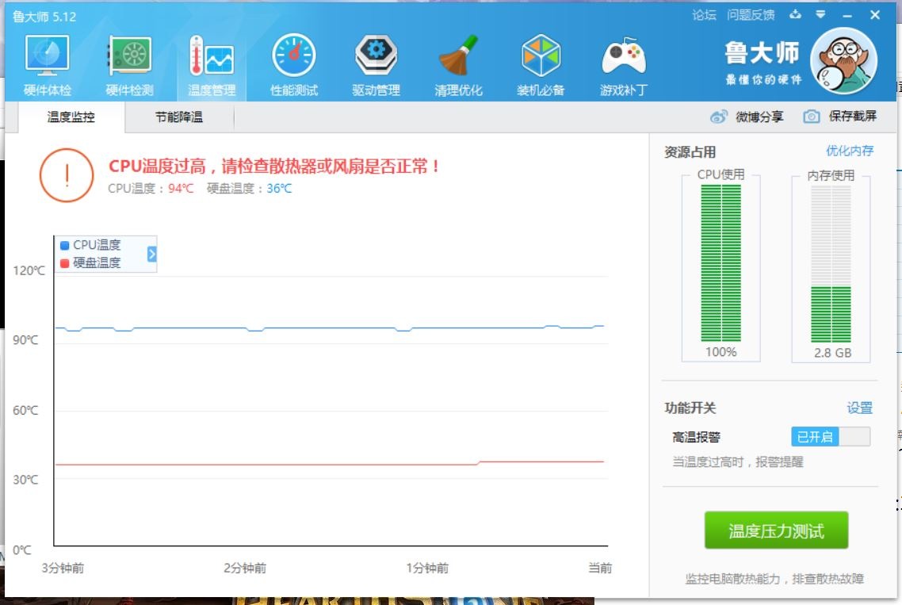Viewport: 902px width, 605px height.
Task: Switch to the 温度监控 tab
Action: pyautogui.click(x=71, y=117)
